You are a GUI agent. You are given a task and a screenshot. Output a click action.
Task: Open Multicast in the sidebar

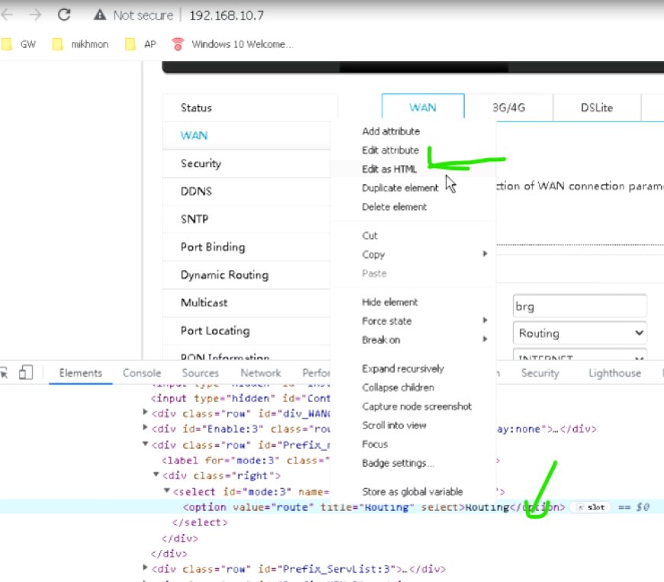click(x=246, y=302)
